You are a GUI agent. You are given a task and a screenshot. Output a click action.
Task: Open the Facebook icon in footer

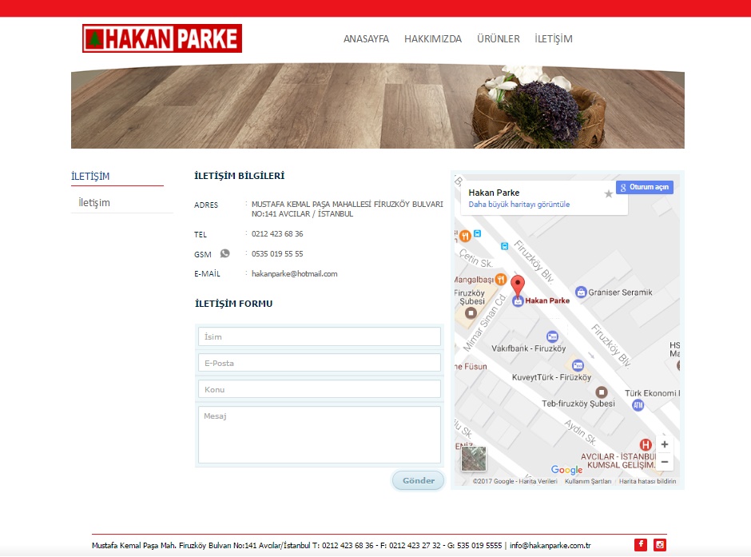(641, 544)
